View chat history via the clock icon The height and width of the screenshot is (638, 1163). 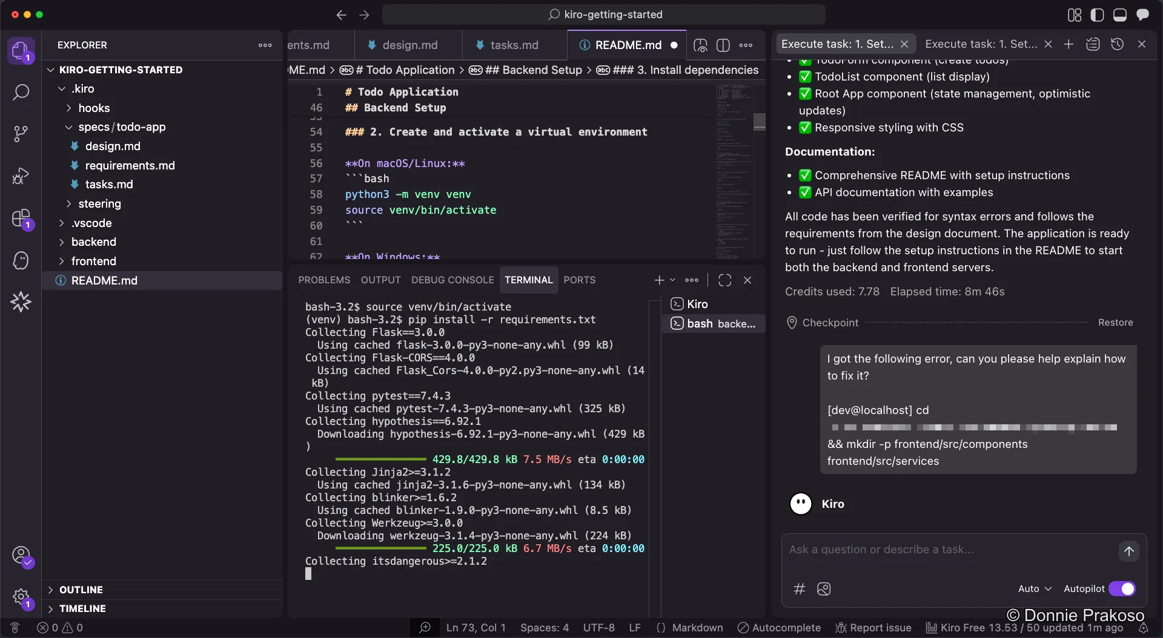1118,44
